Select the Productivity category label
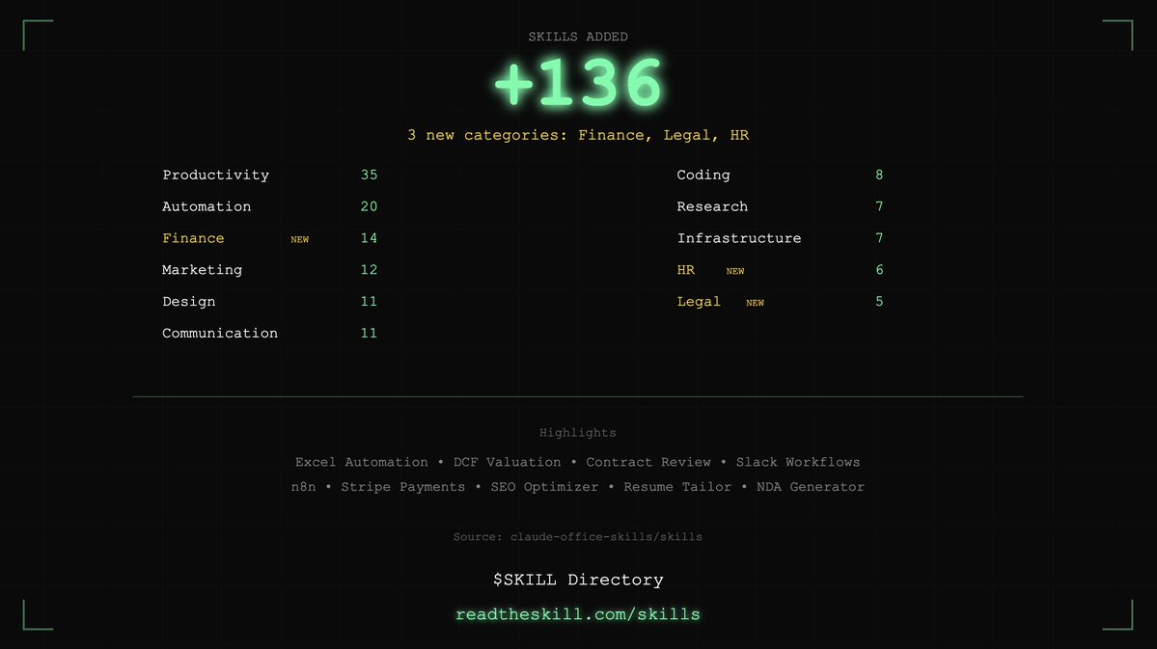Viewport: 1157px width, 649px height. click(x=215, y=175)
